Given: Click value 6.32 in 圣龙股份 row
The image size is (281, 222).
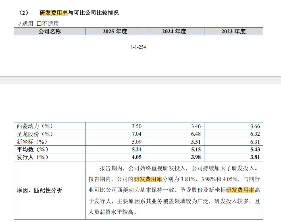Looking at the screenshot, I should [x=255, y=134].
